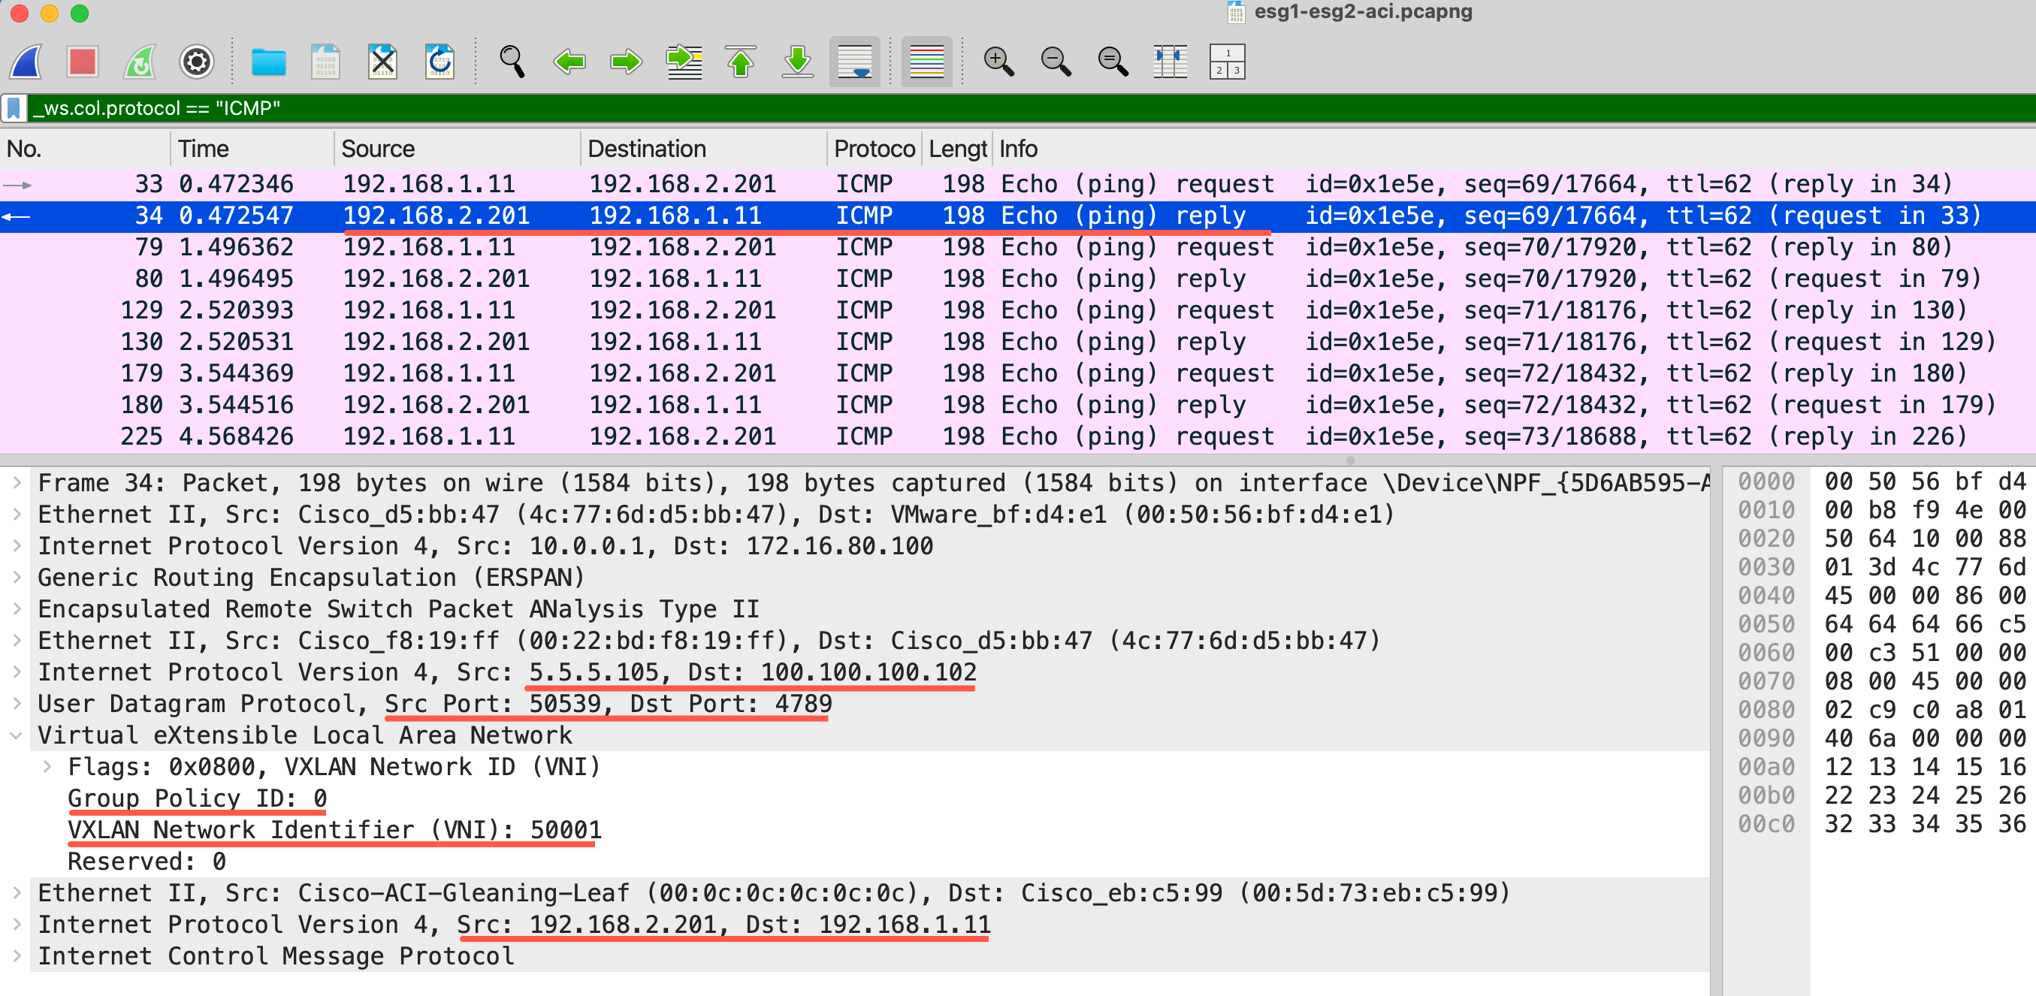This screenshot has width=2036, height=996.
Task: Expand Ethernet II Cisco-ACI-Gleaning-Leaf row
Action: click(x=17, y=893)
